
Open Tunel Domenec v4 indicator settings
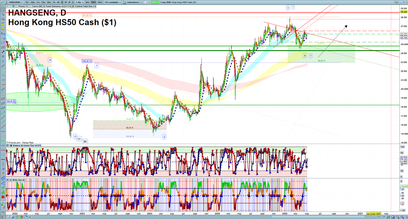(57, 6)
